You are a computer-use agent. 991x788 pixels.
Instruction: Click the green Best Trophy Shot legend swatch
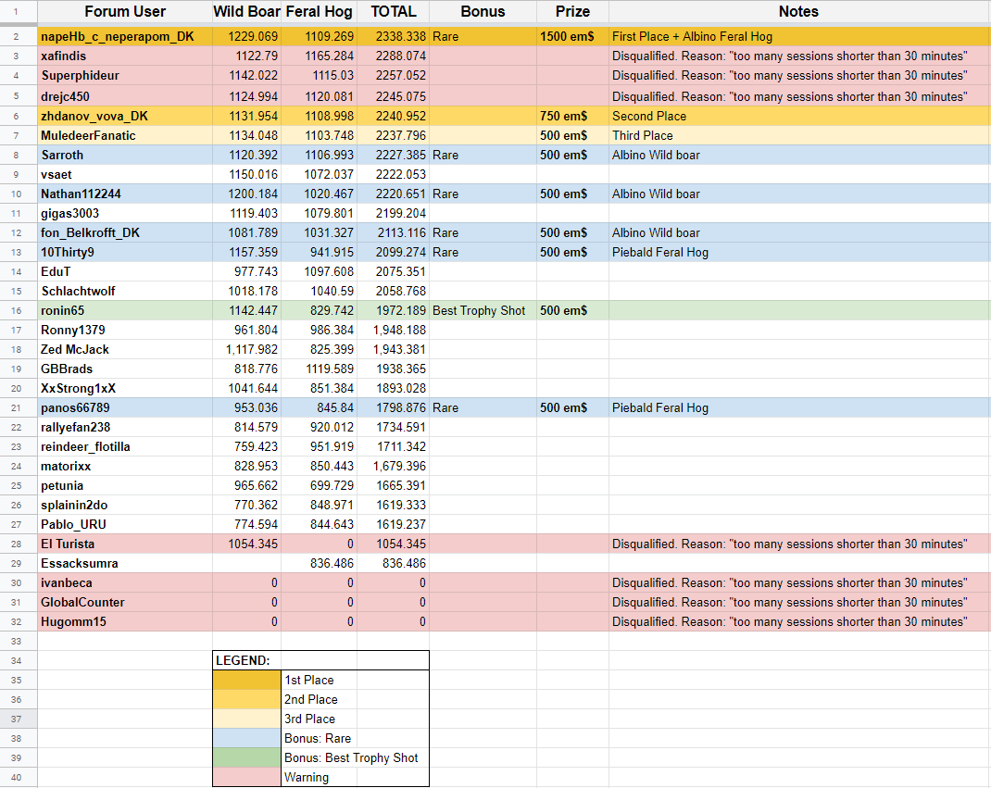tap(246, 757)
